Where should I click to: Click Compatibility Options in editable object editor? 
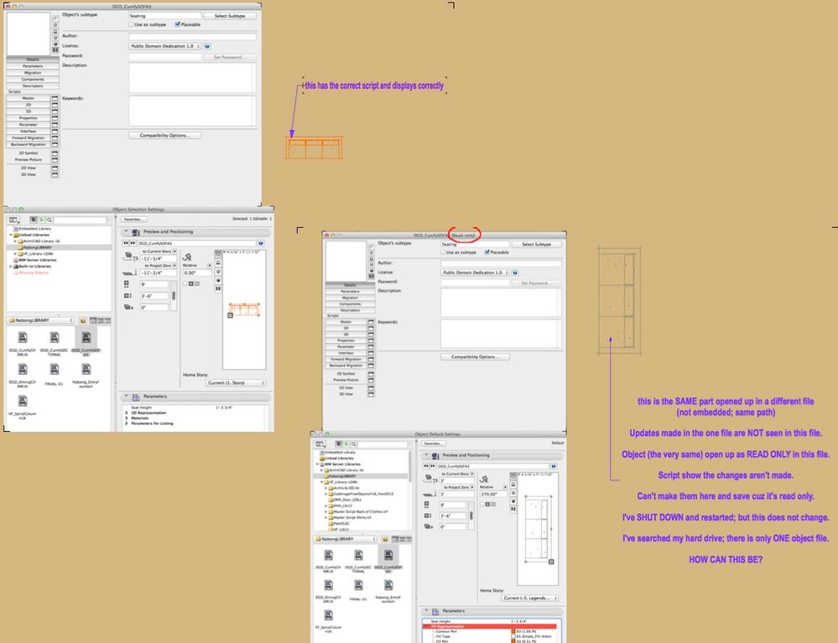coord(165,136)
